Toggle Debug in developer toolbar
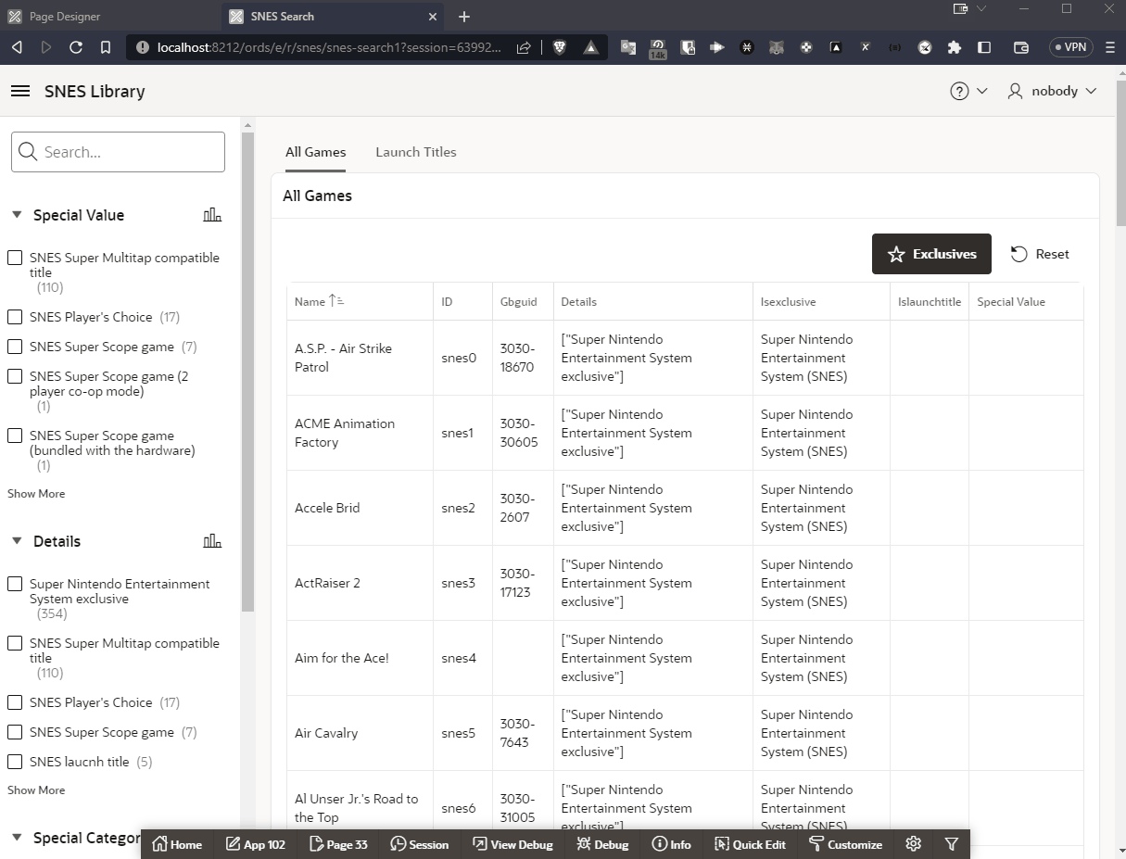 point(602,844)
